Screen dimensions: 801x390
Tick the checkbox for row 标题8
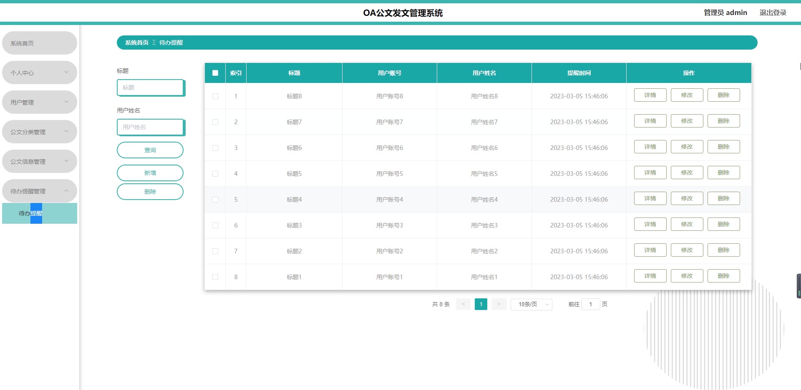pyautogui.click(x=215, y=96)
